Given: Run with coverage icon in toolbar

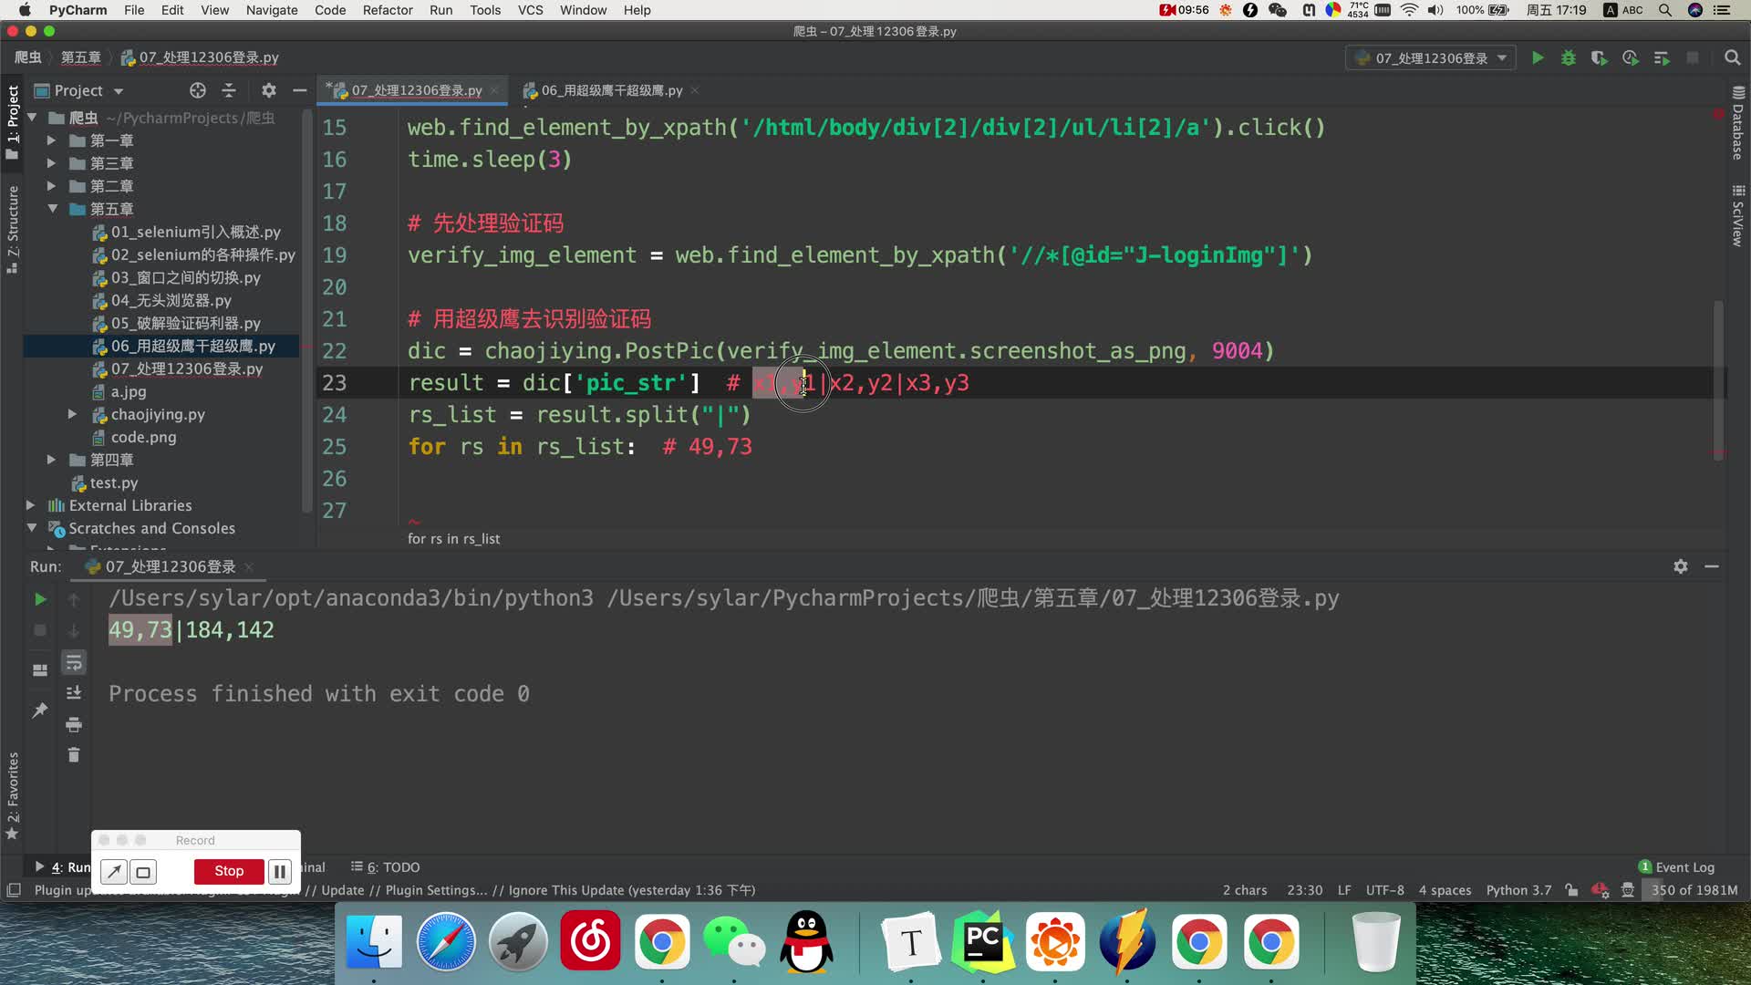Looking at the screenshot, I should tap(1600, 58).
